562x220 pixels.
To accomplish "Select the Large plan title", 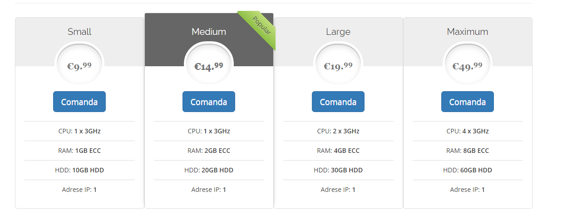I will (x=338, y=32).
